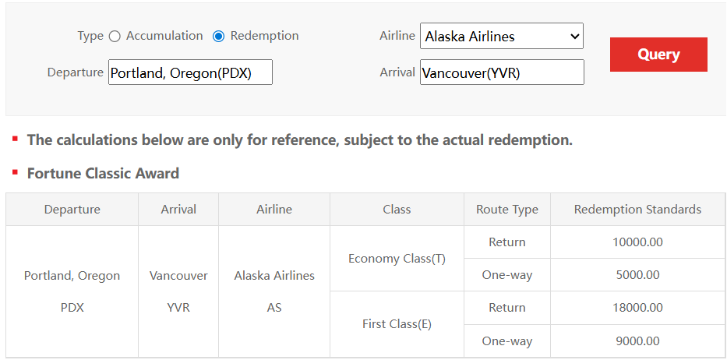Click the Route Type column header
This screenshot has width=727, height=360.
[507, 210]
